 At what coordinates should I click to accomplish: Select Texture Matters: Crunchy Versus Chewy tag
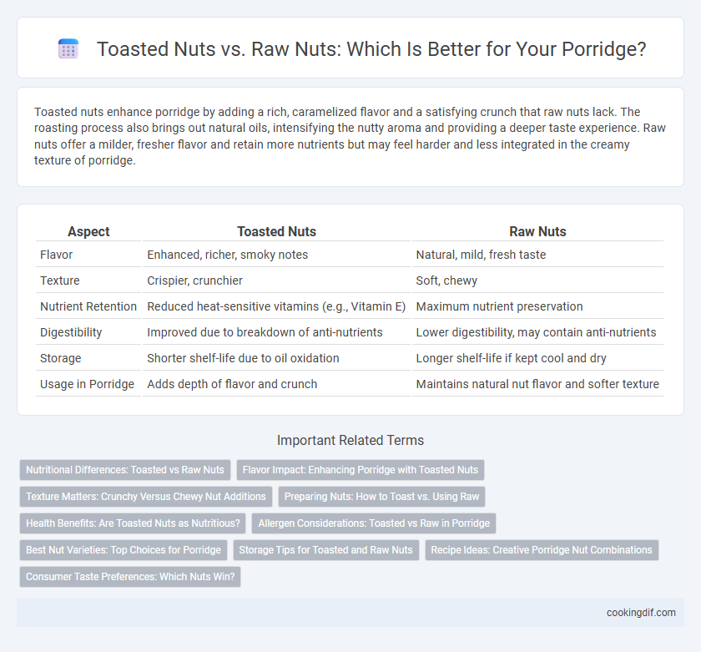click(146, 497)
